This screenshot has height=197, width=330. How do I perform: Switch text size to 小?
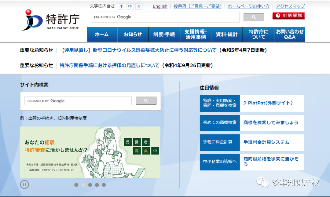click(122, 6)
